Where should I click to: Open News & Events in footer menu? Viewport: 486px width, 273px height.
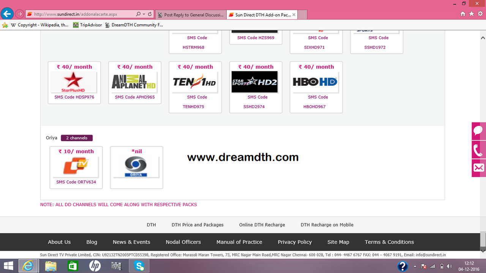point(131,242)
